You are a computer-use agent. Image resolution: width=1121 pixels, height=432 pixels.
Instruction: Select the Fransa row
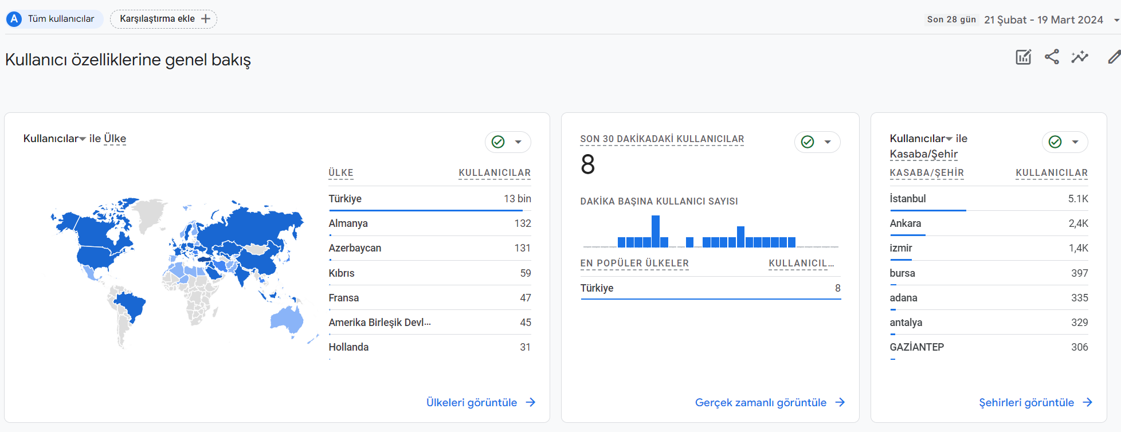coord(430,298)
